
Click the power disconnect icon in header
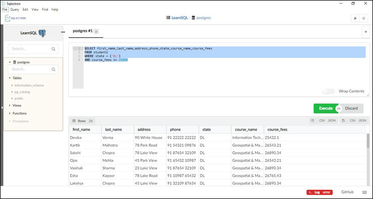point(364,18)
